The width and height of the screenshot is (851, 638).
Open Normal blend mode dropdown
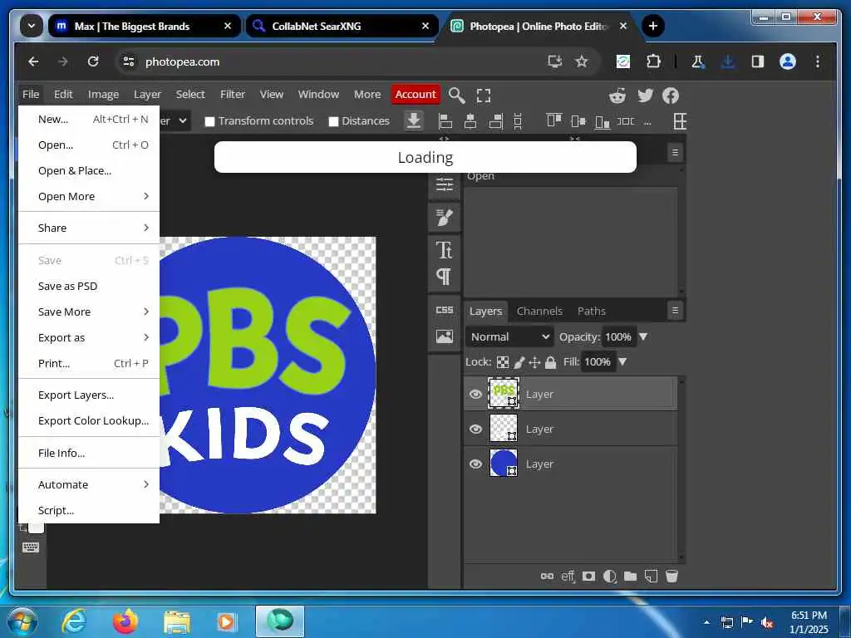[x=509, y=337]
